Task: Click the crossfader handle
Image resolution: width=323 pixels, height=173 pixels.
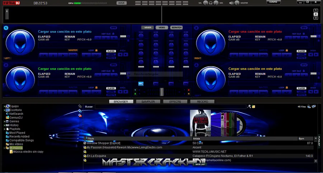Action: [162, 92]
